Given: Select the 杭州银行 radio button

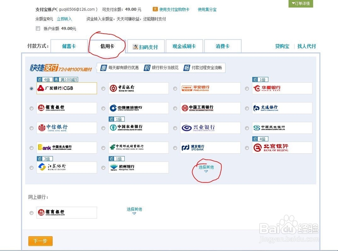Looking at the screenshot, I should pyautogui.click(x=103, y=168).
